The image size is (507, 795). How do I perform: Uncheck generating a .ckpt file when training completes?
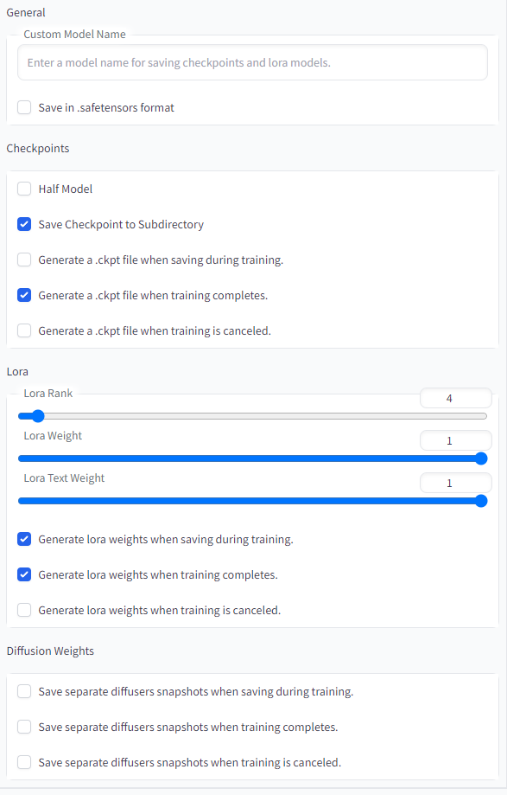coord(24,295)
